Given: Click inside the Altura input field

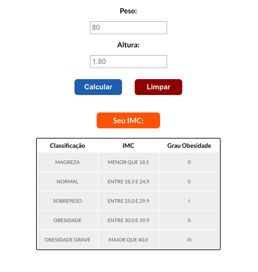Looking at the screenshot, I should pos(128,61).
